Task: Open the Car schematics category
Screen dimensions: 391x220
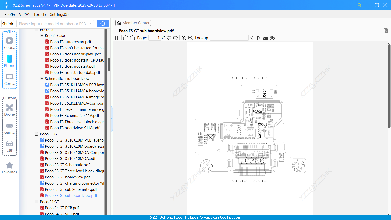Action: (9, 146)
